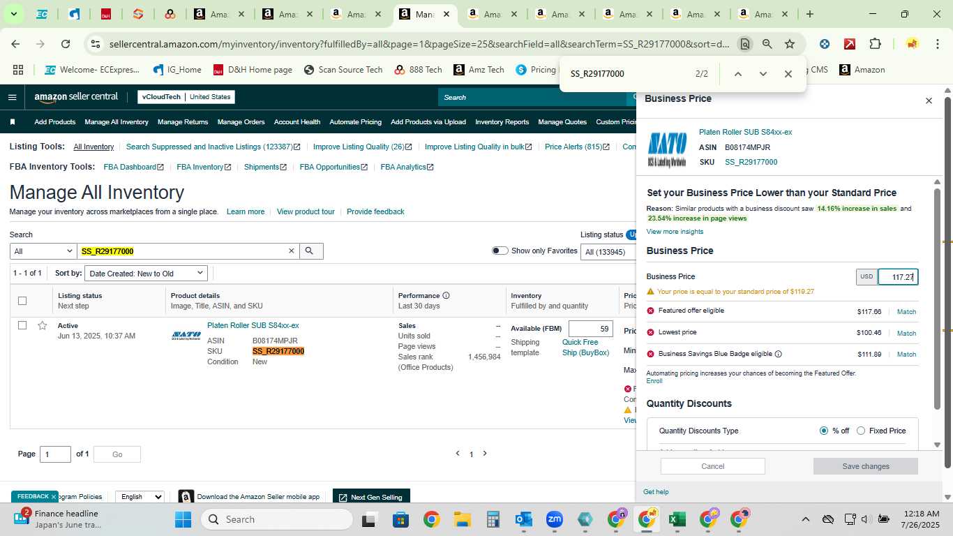The image size is (953, 536).
Task: Click Match for Featured offer eligible price
Action: point(906,312)
